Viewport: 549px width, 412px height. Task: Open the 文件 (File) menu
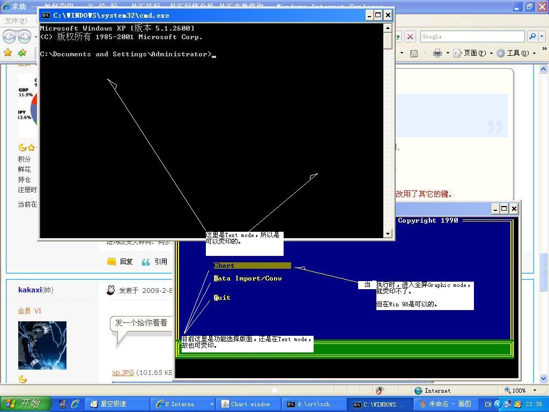[x=15, y=21]
